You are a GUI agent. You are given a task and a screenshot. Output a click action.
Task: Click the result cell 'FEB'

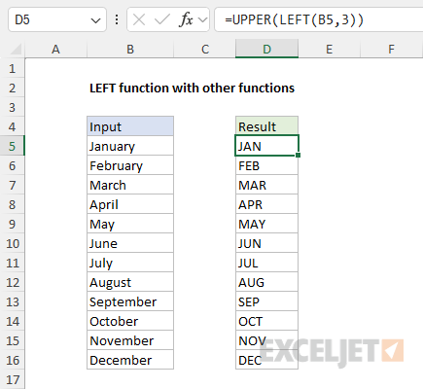pos(266,165)
